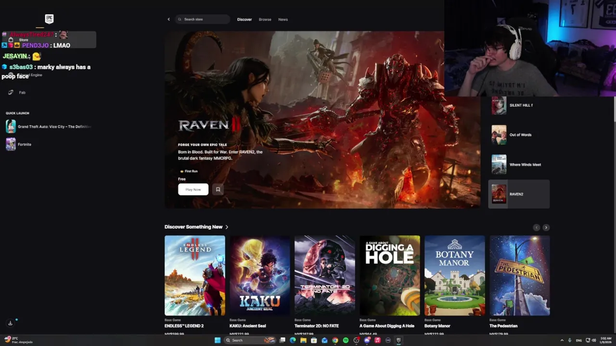This screenshot has width=616, height=346.
Task: Click the Epic Games logo in sidebar
Action: [x=49, y=19]
